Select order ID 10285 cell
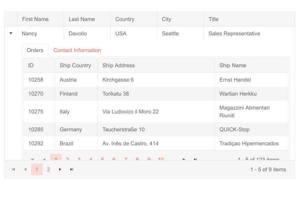This screenshot has height=202, width=299. coord(39,129)
